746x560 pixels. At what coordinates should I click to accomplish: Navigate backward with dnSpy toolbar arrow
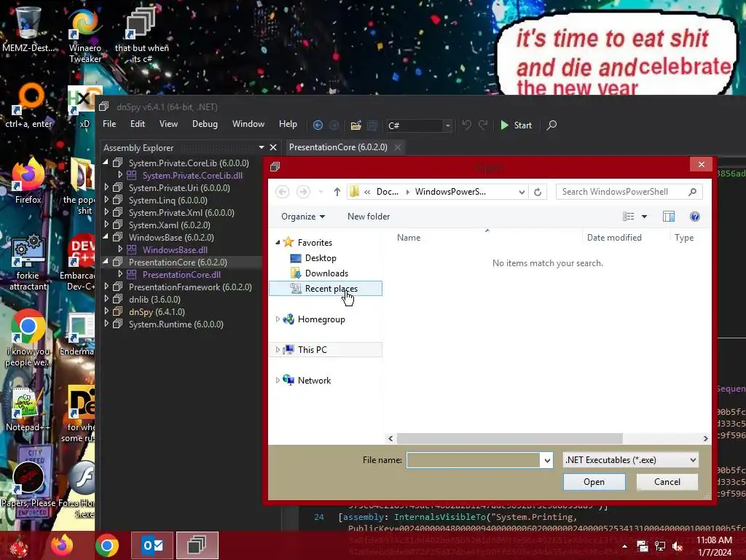[318, 125]
